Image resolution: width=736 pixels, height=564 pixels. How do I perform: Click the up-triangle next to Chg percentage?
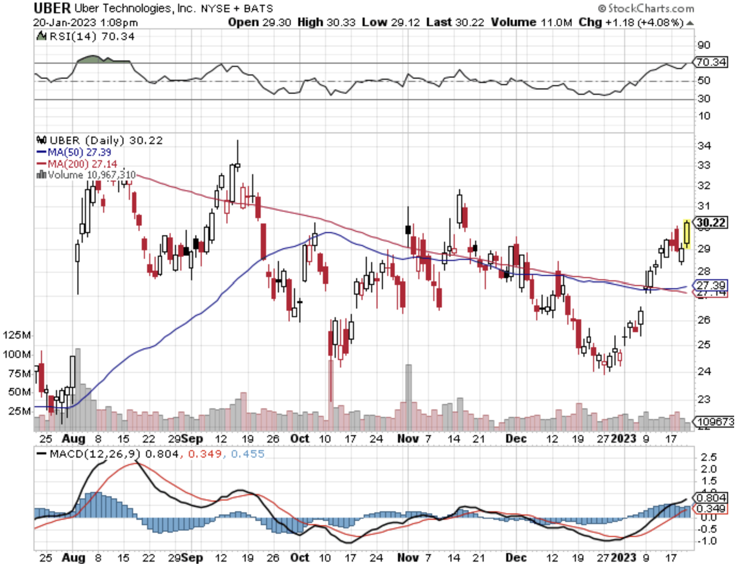click(689, 23)
